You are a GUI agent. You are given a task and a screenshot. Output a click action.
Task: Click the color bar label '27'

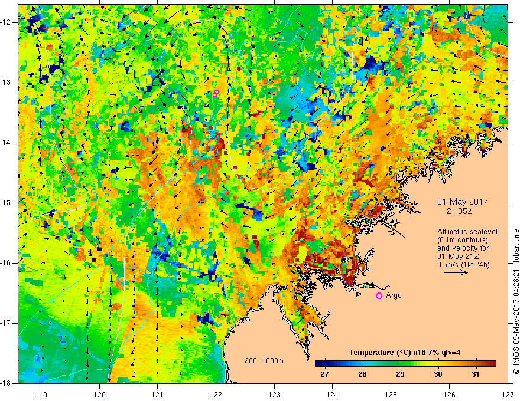click(324, 374)
